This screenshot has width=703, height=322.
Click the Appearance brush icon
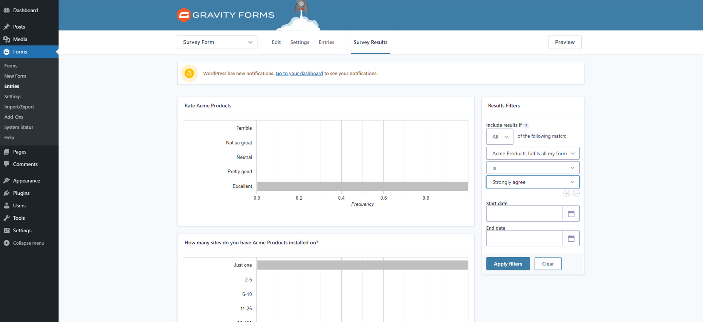pos(6,181)
